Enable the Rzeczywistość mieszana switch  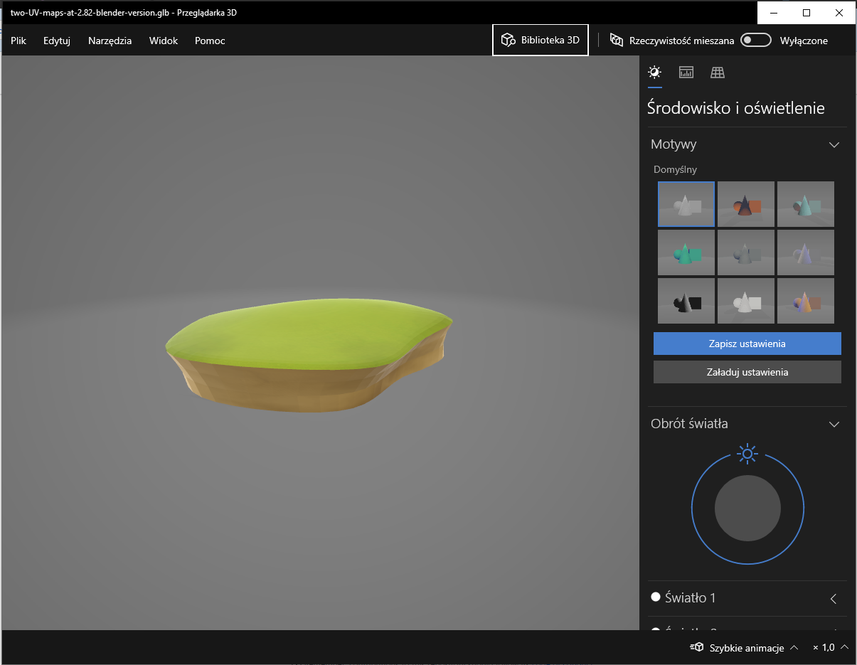pyautogui.click(x=755, y=40)
